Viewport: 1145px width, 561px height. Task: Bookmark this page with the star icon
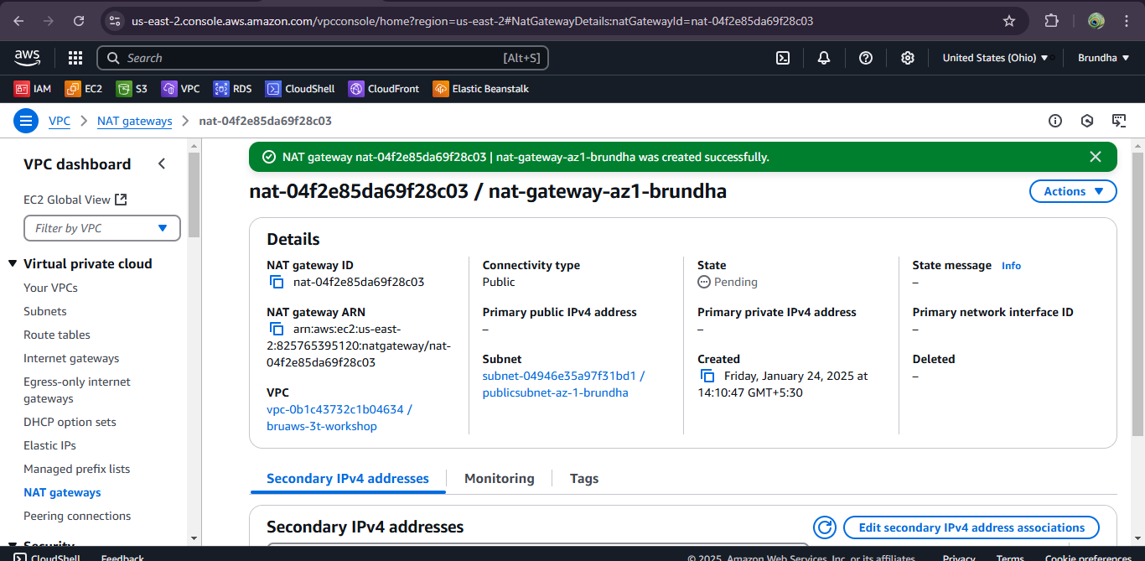1009,21
